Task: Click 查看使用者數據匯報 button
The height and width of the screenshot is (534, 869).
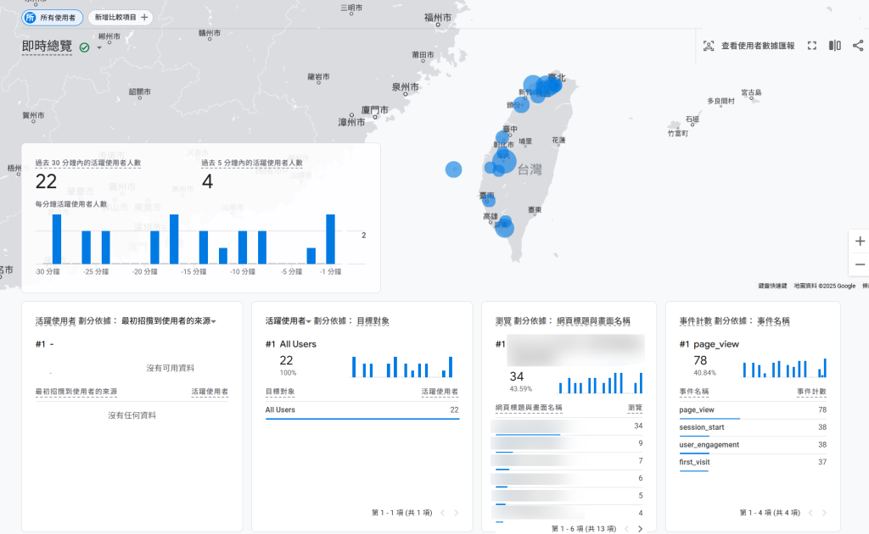Action: 757,46
